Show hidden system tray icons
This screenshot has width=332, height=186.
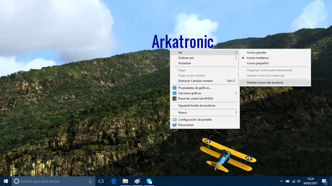(x=281, y=181)
